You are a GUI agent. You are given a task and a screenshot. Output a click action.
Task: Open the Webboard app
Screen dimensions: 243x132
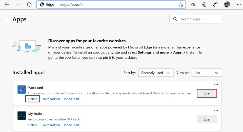tap(207, 93)
